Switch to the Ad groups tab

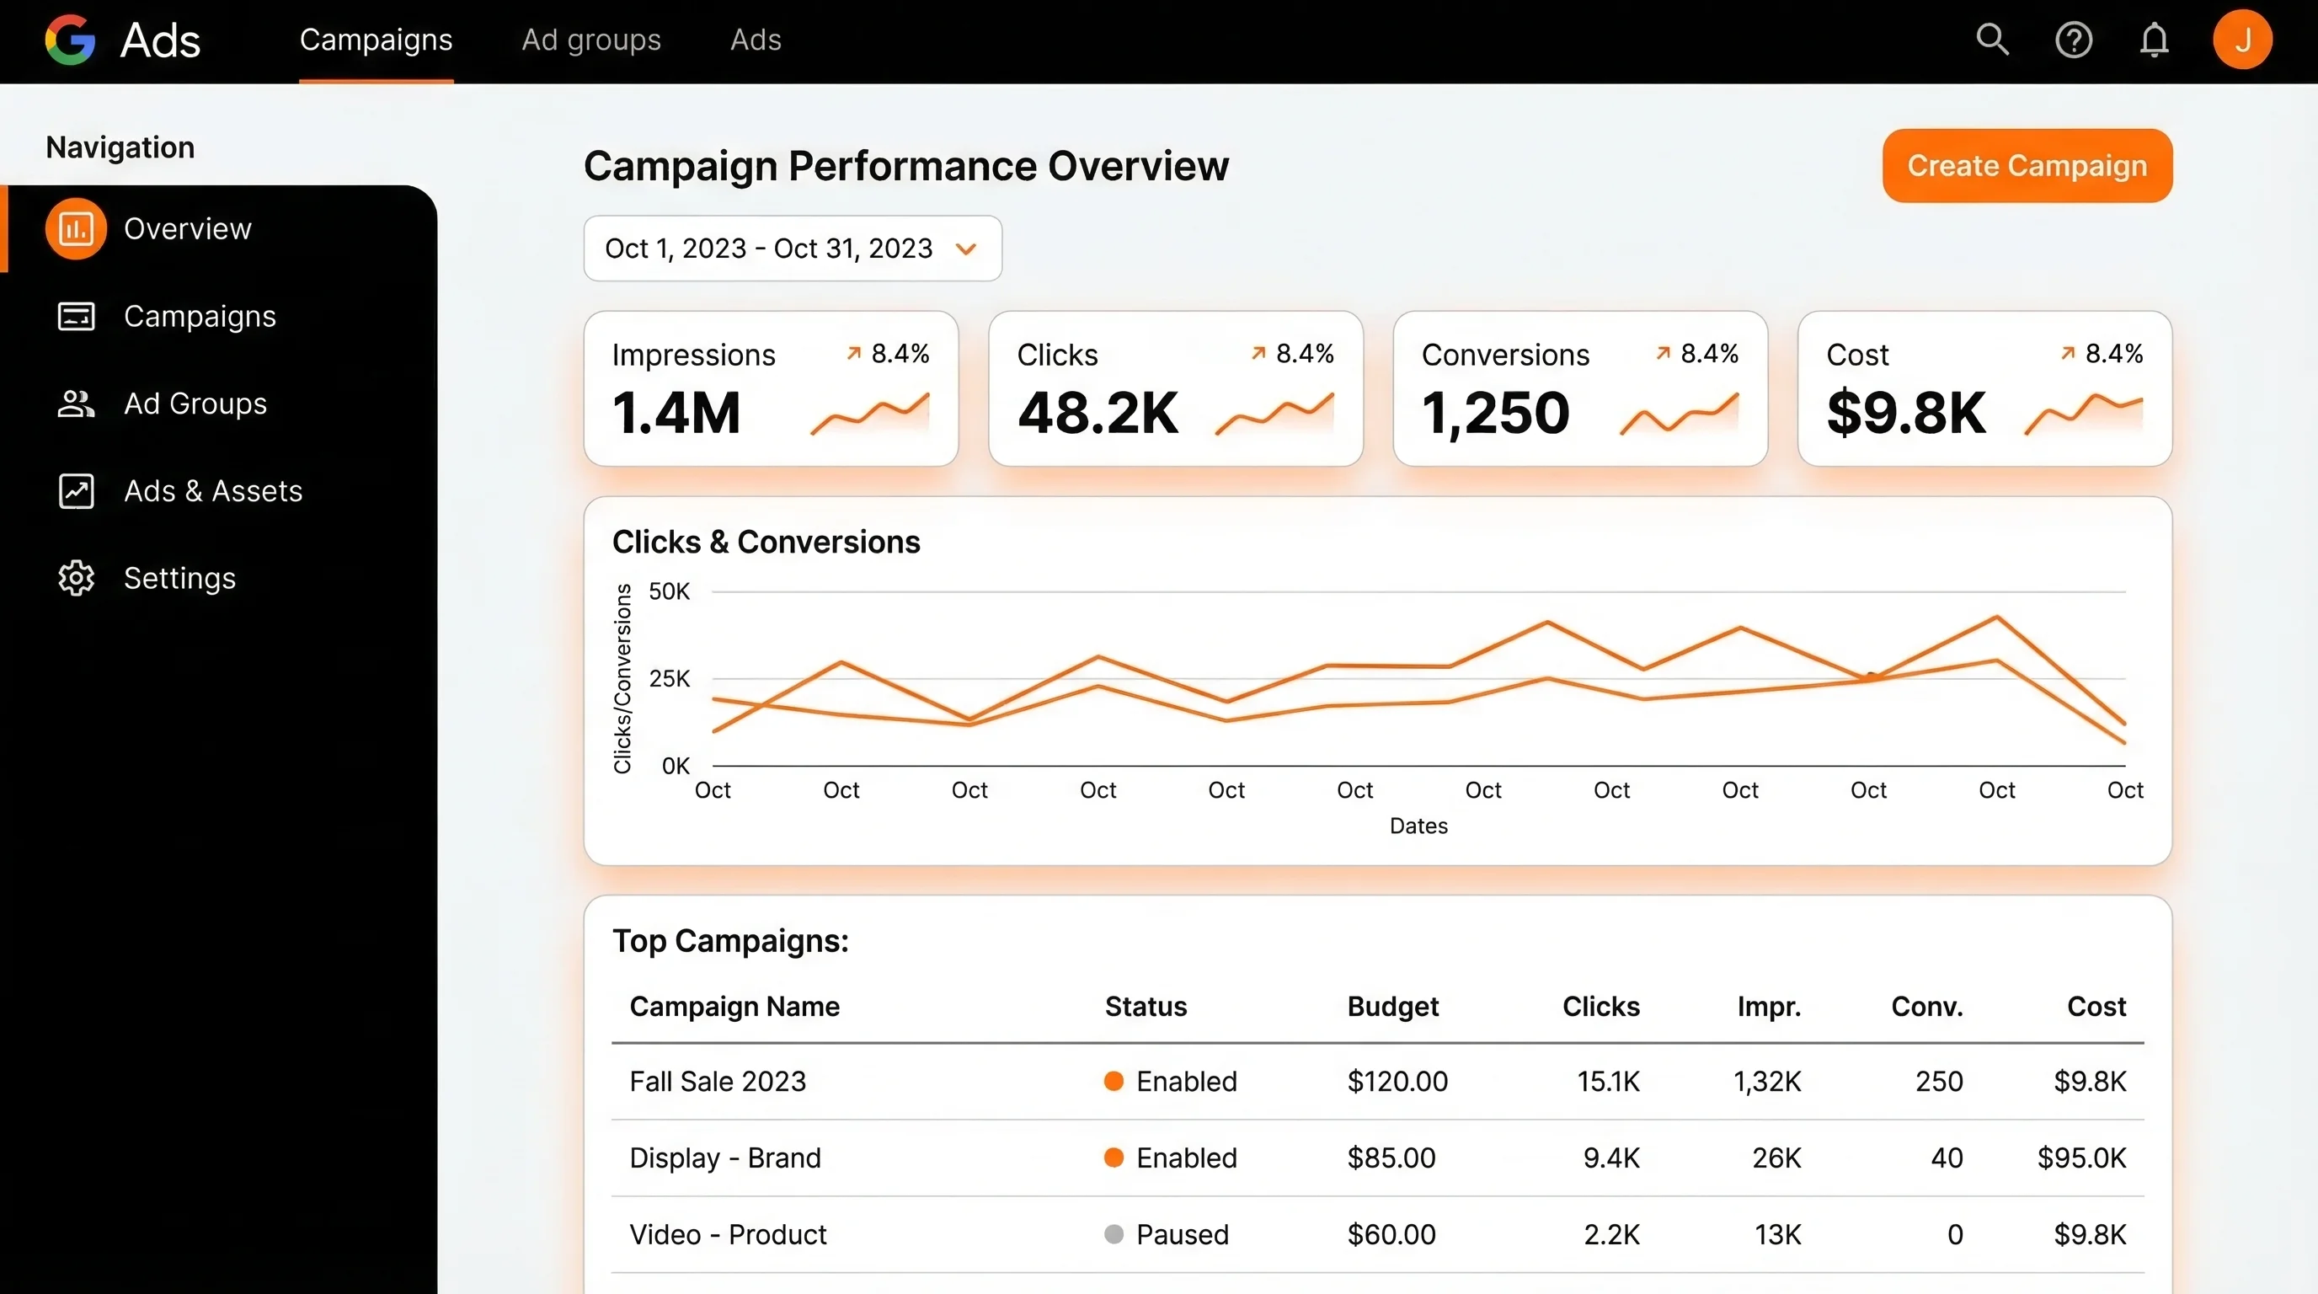point(591,40)
